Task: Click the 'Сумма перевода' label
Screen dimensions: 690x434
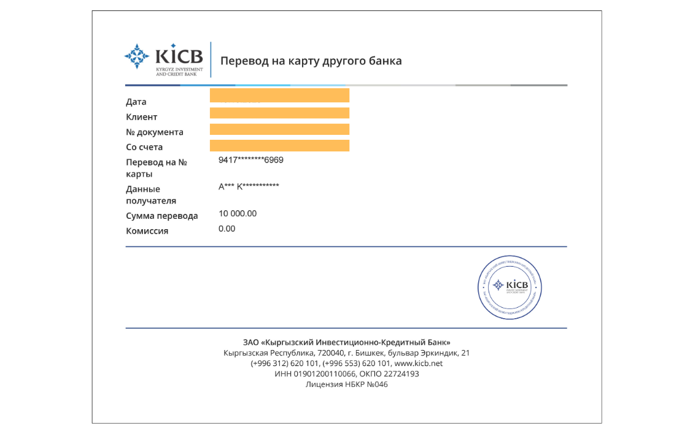Action: [x=161, y=216]
